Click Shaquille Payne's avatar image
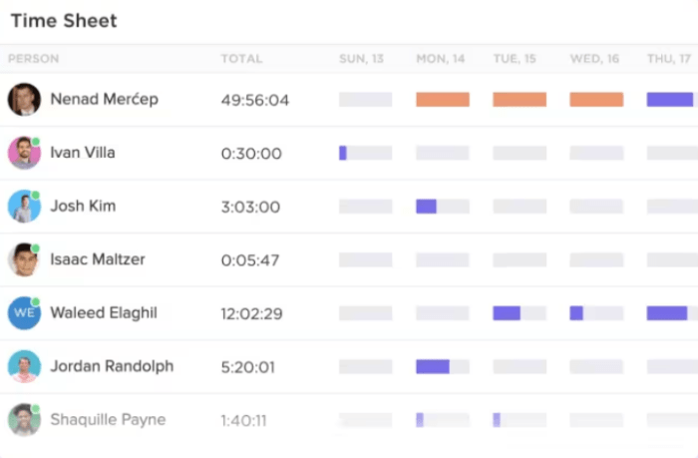The image size is (698, 458). [24, 420]
